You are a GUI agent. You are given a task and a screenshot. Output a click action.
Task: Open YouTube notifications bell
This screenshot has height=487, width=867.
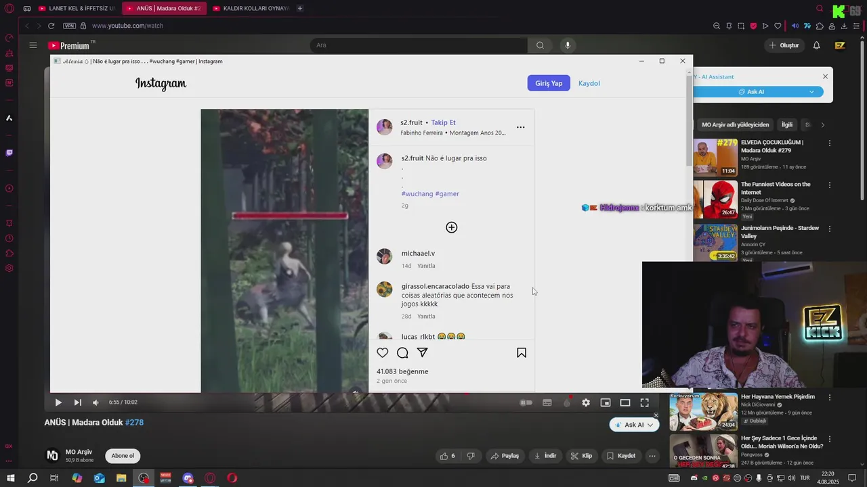pos(817,45)
